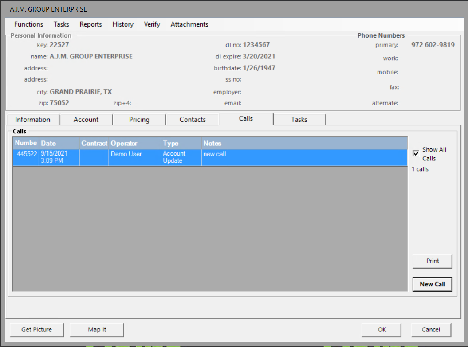Uncheck the Show All Calls checkbox

416,153
